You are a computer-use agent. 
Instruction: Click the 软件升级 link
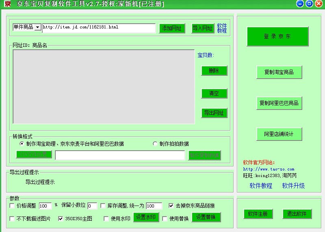(x=293, y=186)
